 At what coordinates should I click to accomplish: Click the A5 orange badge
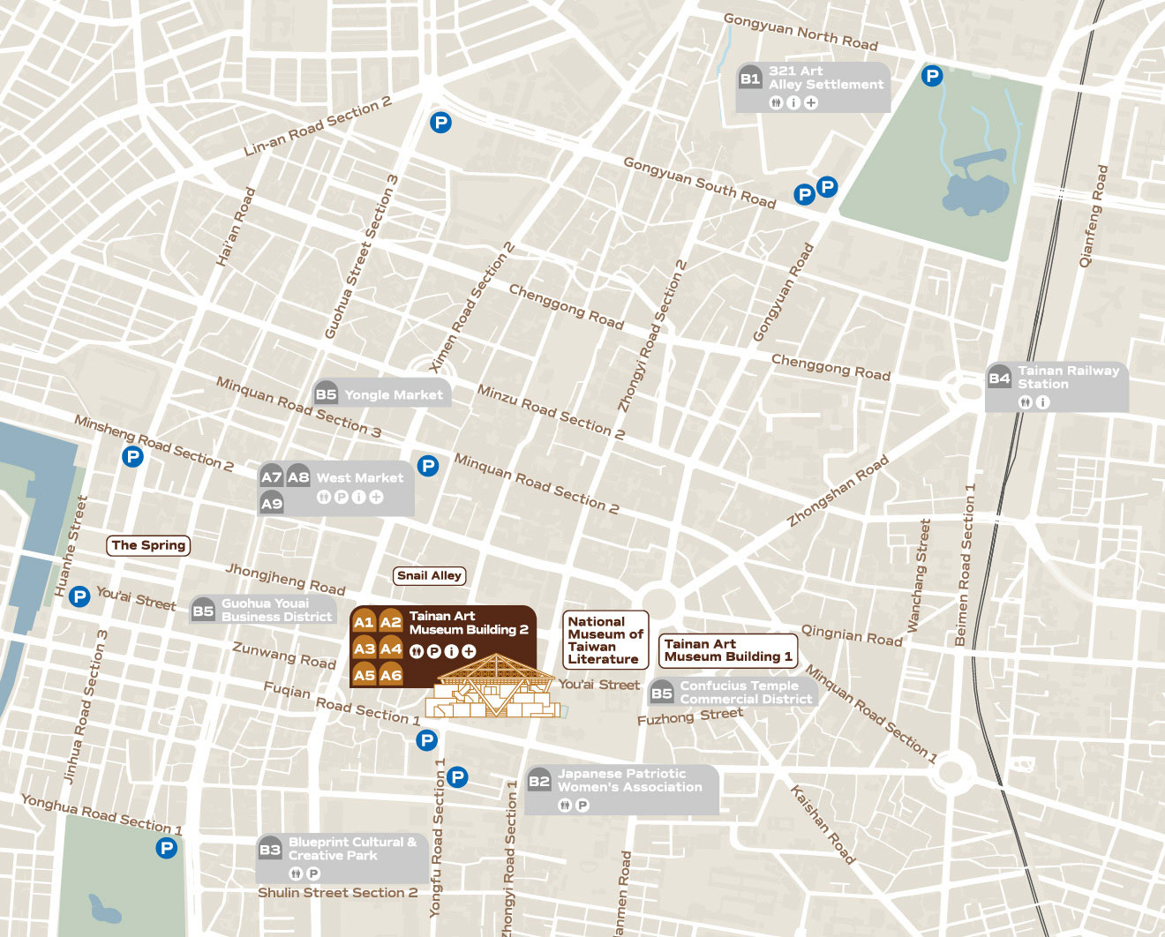point(364,675)
